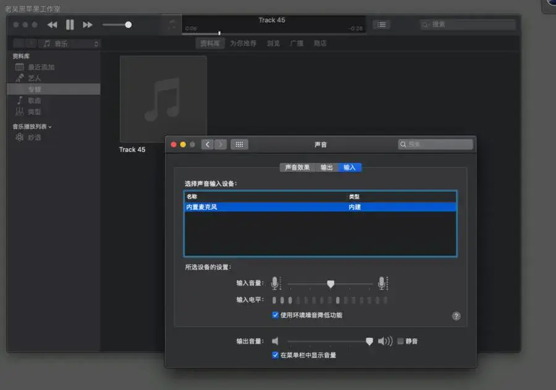Toggle the 静音 mute checkbox
Viewport: 556px width, 390px height.
(400, 341)
